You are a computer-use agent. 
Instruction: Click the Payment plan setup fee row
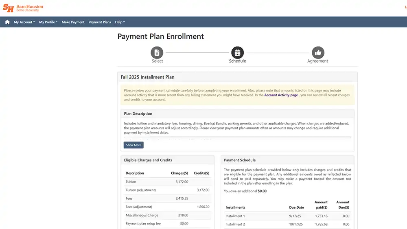point(167,224)
